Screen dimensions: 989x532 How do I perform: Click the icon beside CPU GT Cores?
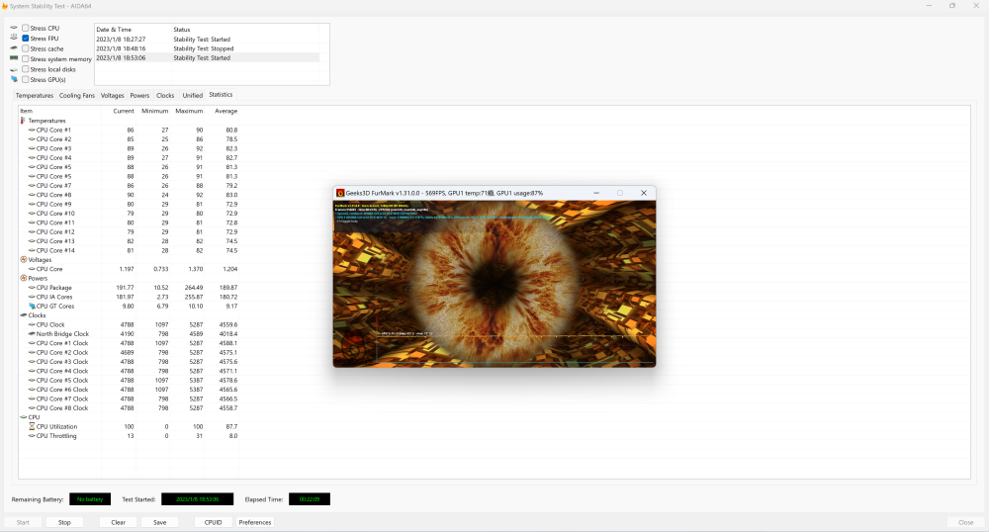pos(32,307)
